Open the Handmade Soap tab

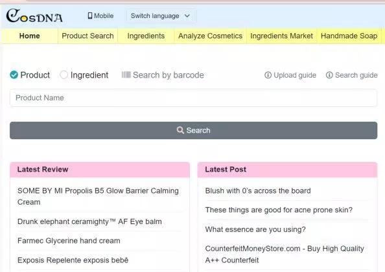coord(349,36)
